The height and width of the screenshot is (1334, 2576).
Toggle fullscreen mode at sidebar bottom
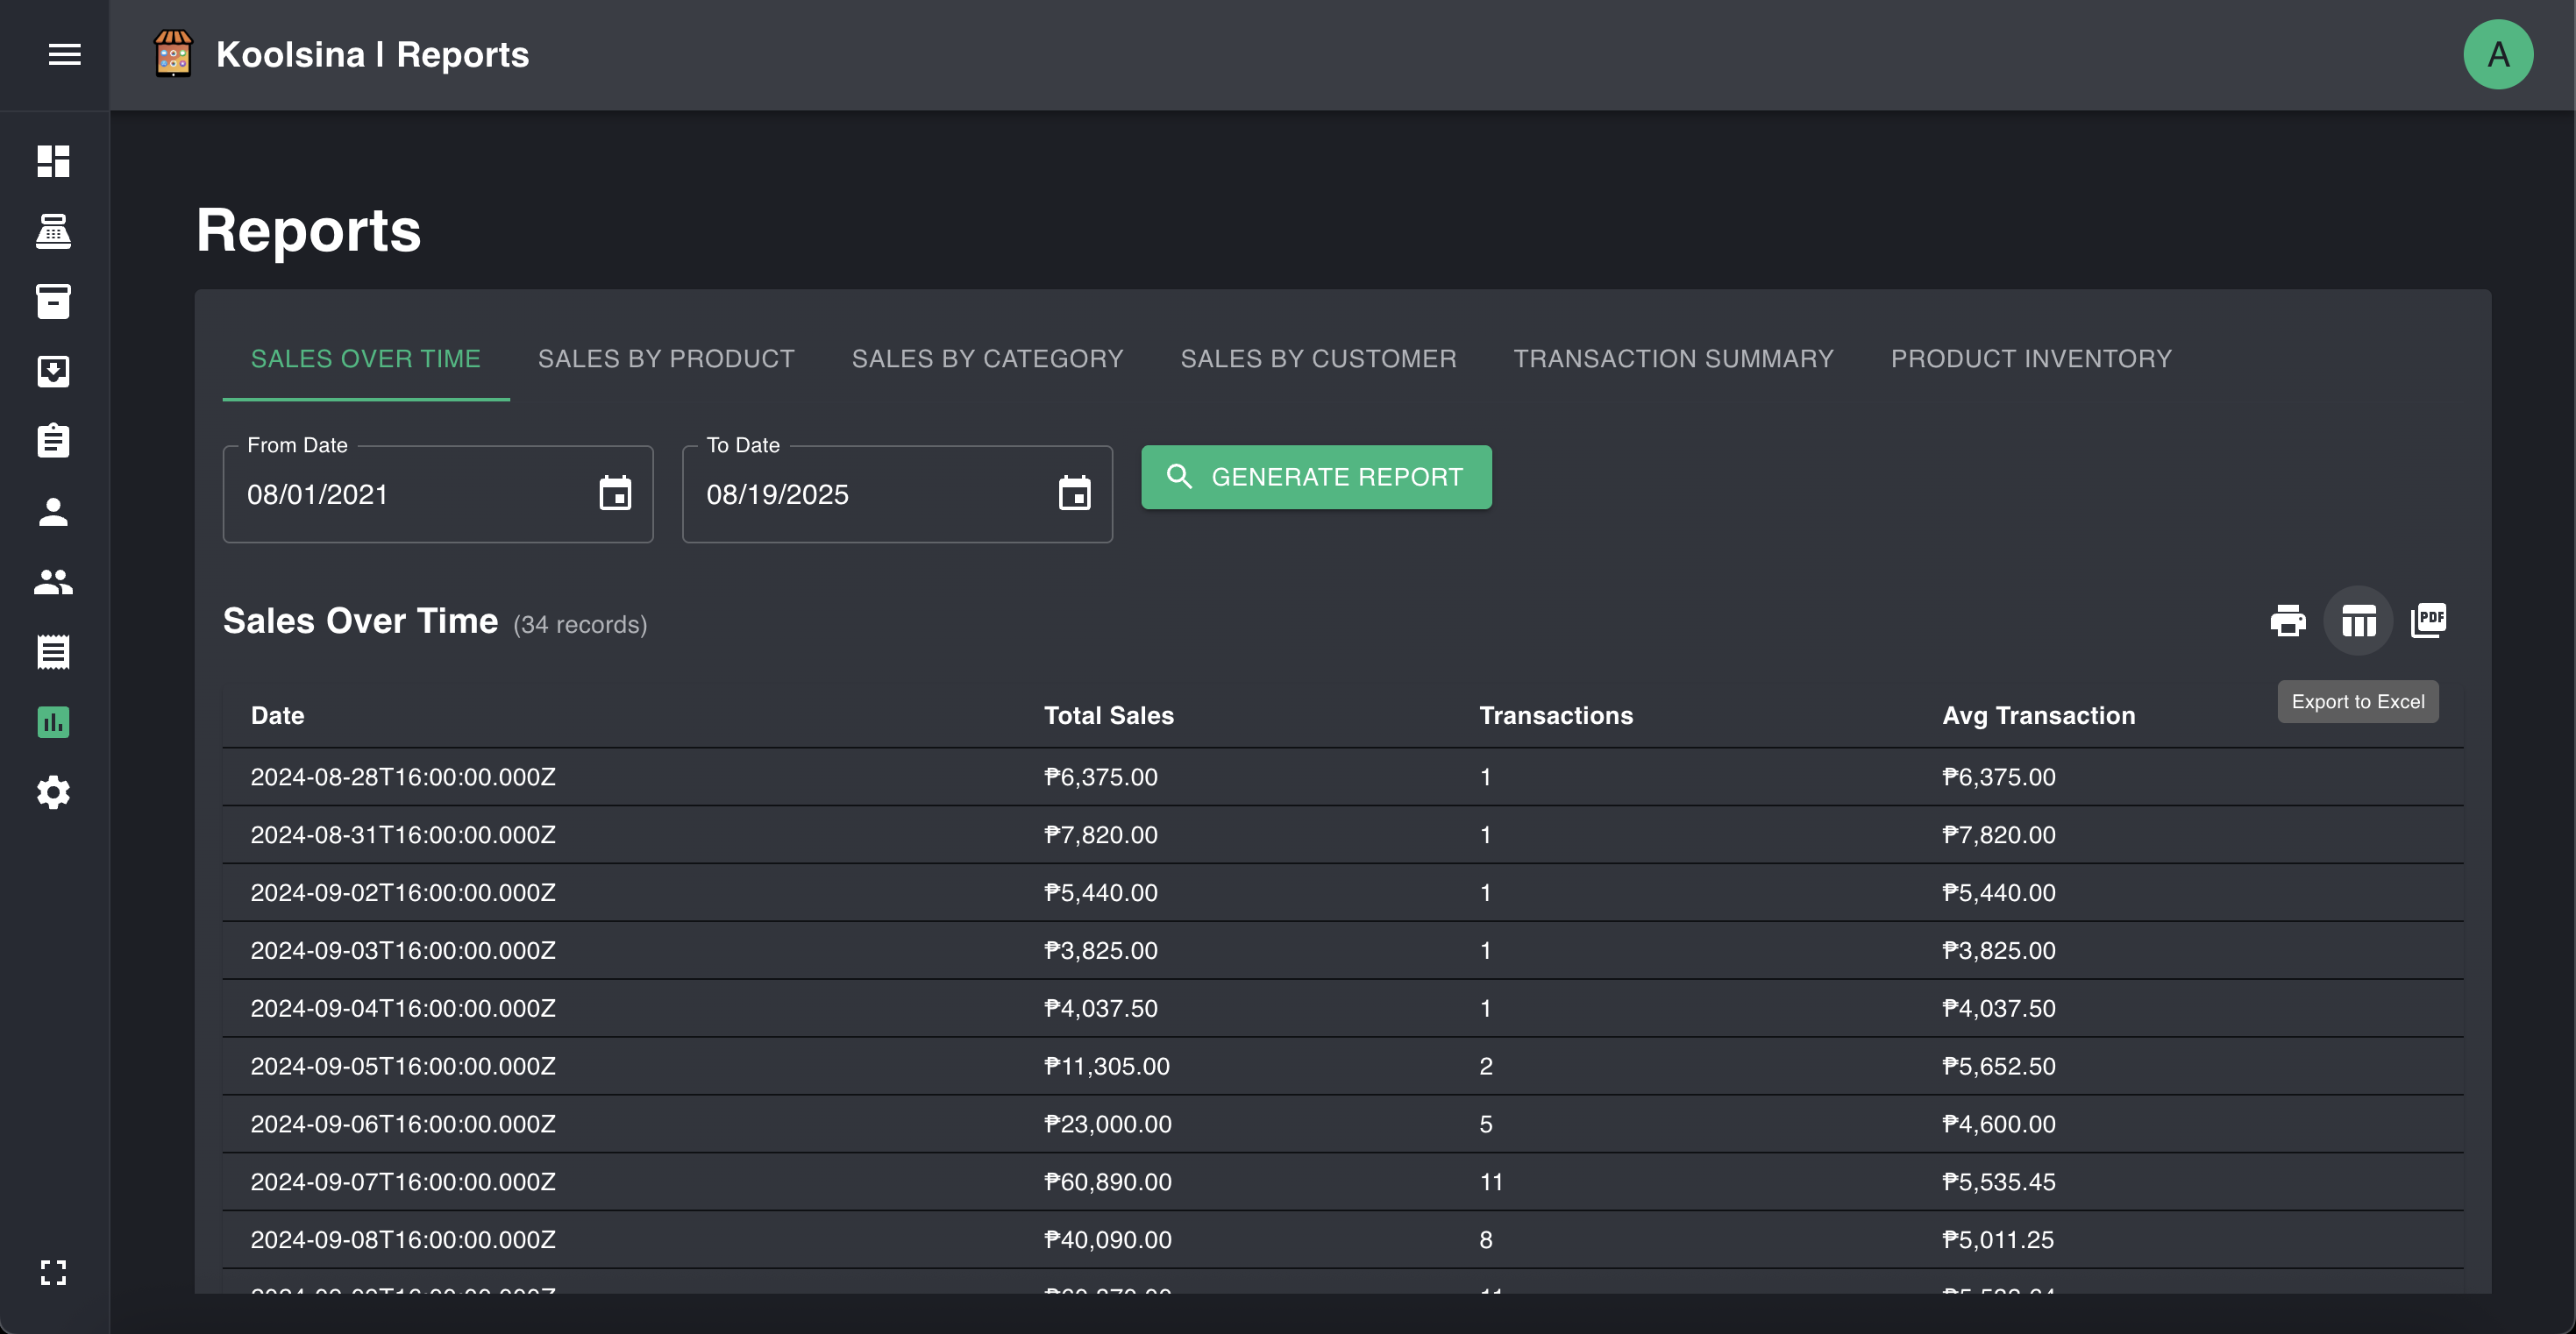pyautogui.click(x=53, y=1272)
